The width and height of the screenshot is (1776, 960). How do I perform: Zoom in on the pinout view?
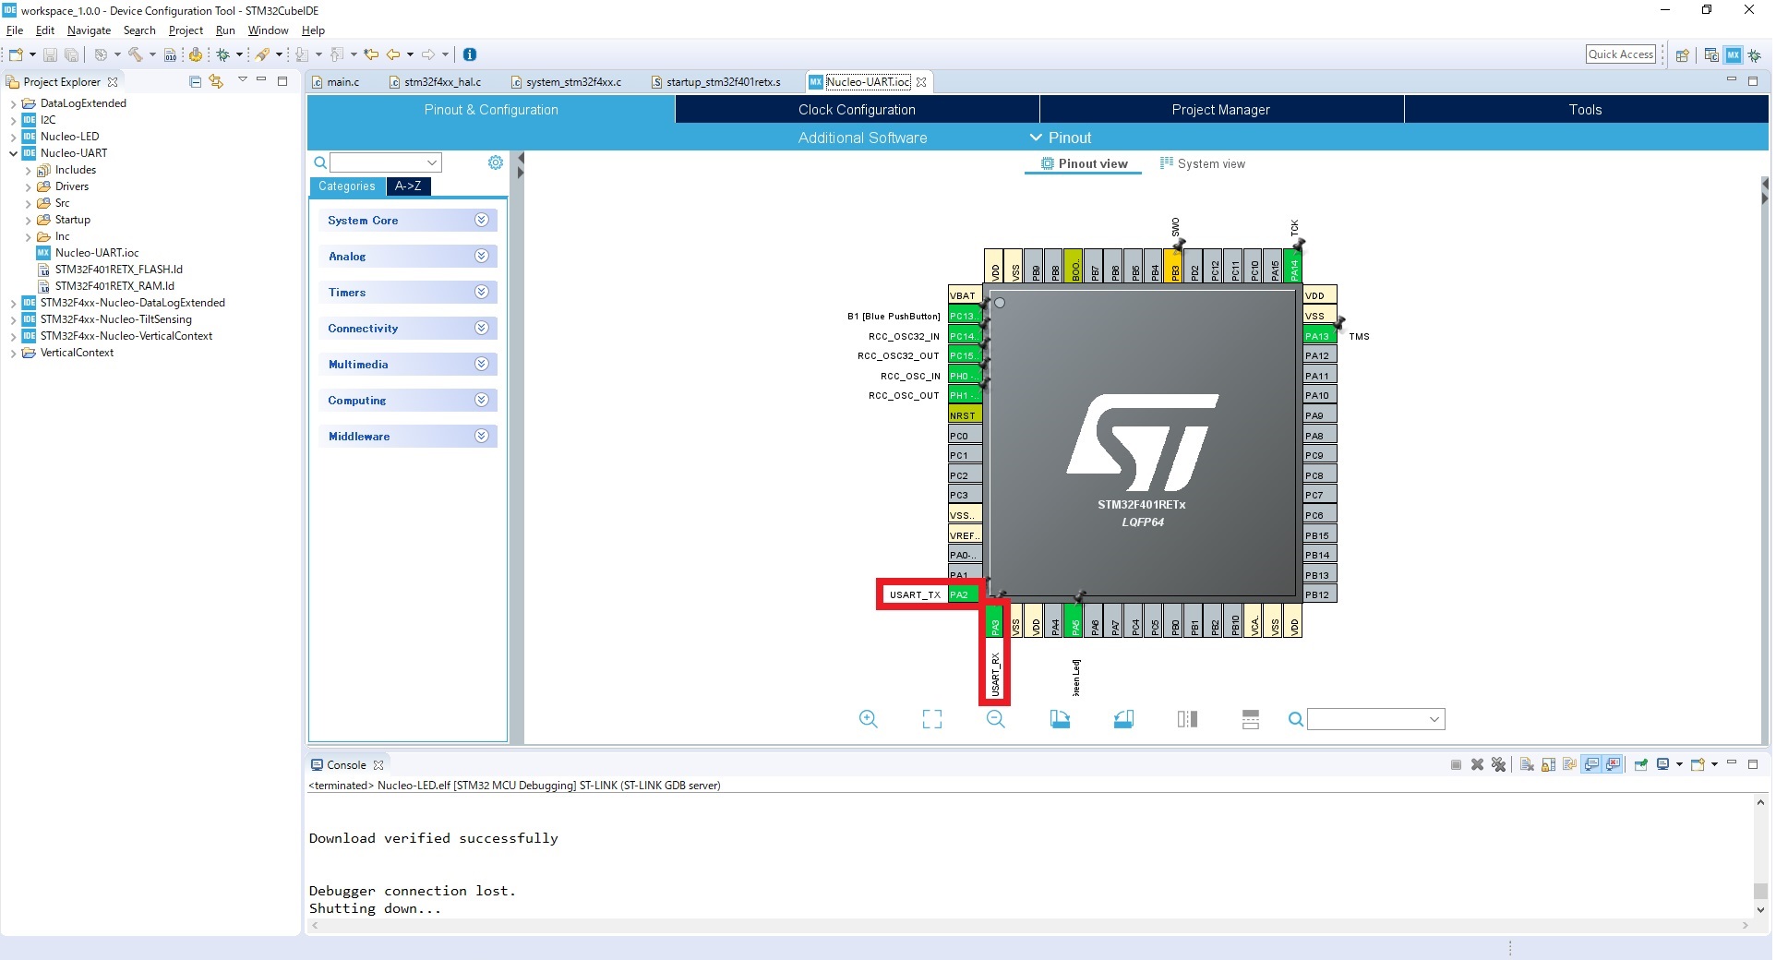click(867, 719)
